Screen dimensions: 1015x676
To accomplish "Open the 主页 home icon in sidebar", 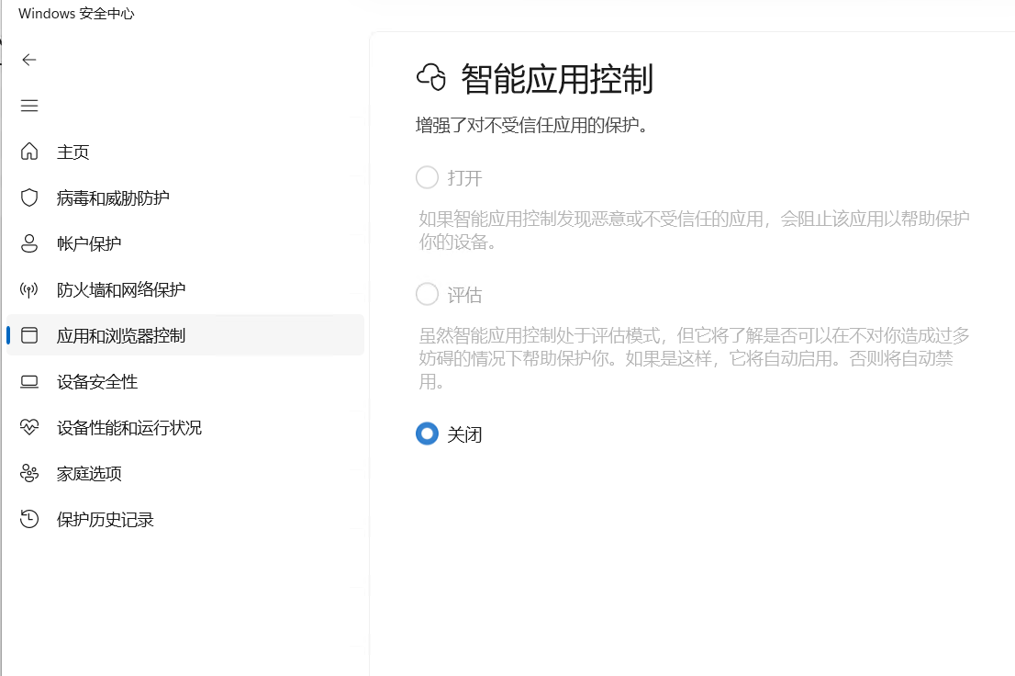I will 28,152.
